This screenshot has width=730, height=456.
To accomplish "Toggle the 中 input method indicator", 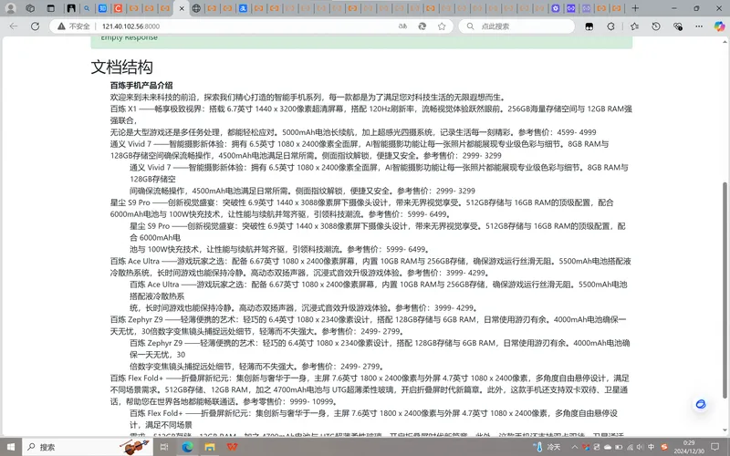I will tap(652, 447).
